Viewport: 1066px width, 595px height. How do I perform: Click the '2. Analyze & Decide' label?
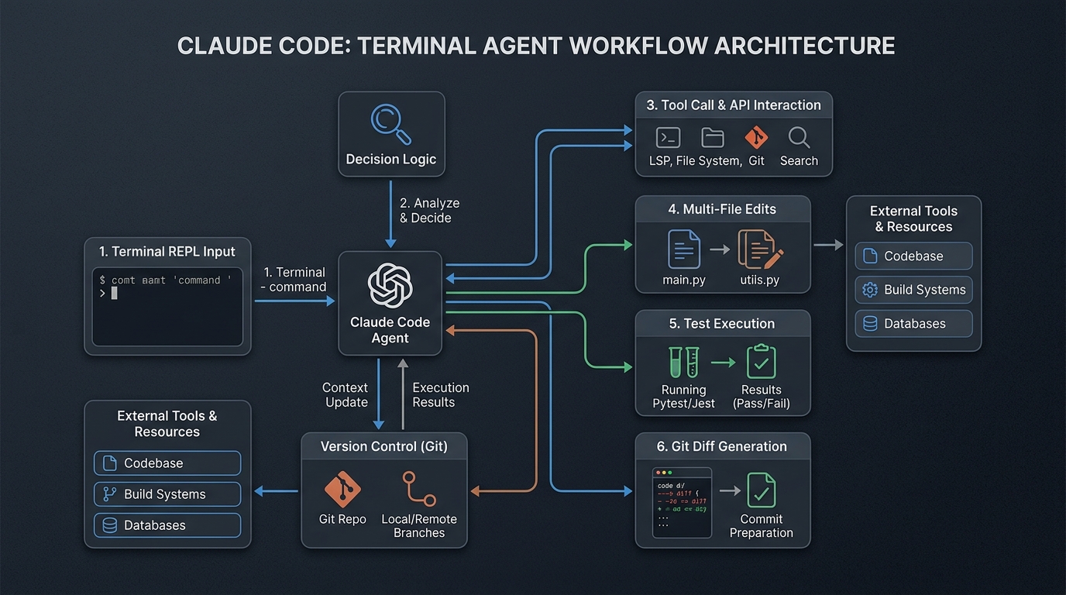pyautogui.click(x=429, y=211)
